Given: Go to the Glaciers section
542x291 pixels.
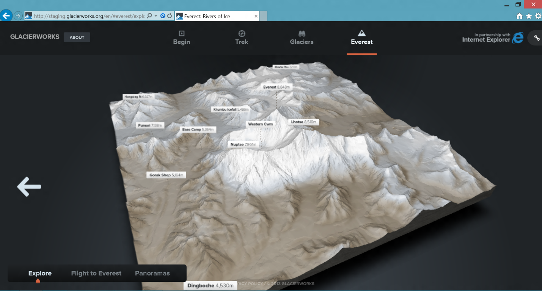Looking at the screenshot, I should [x=302, y=38].
